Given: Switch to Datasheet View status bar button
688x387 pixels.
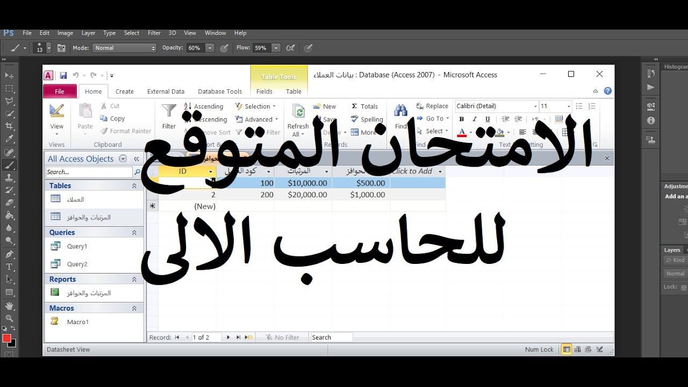Looking at the screenshot, I should coord(567,349).
